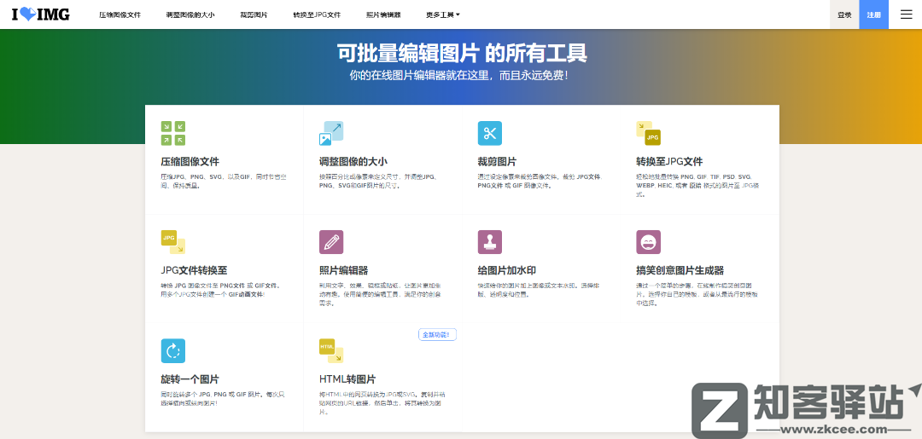This screenshot has height=439, width=922.
Task: Expand the 更多工具 dropdown menu
Action: [x=442, y=14]
